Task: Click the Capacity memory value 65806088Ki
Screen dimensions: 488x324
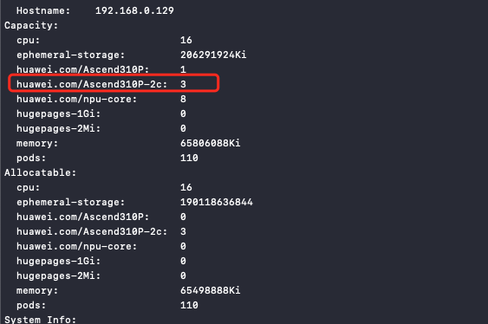Action: (210, 143)
